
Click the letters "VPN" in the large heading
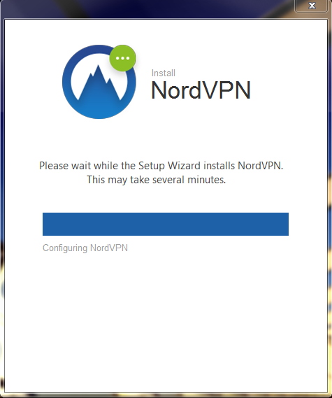pos(226,90)
